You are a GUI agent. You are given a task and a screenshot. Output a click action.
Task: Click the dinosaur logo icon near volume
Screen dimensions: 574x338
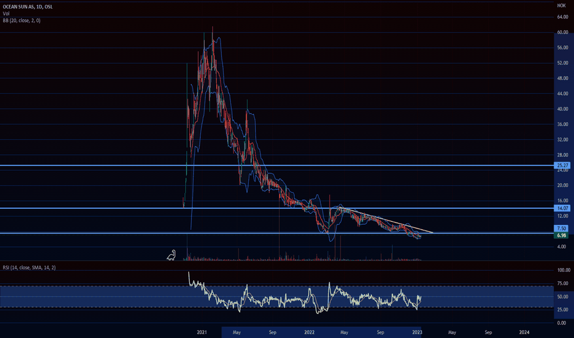coord(171,255)
